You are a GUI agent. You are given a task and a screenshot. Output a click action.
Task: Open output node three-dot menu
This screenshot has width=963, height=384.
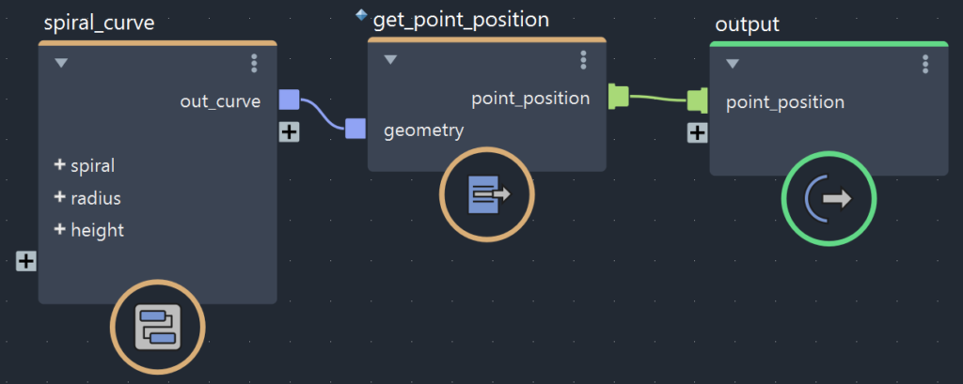(x=925, y=64)
